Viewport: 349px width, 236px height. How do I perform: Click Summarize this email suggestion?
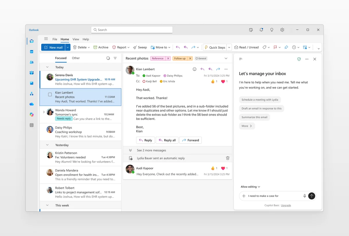254,117
